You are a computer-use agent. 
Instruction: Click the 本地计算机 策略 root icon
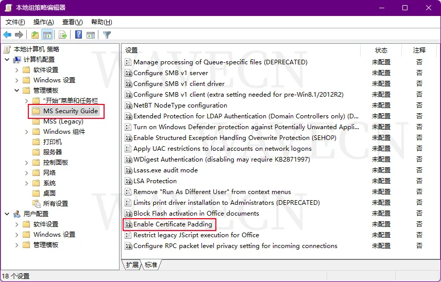pyautogui.click(x=7, y=49)
